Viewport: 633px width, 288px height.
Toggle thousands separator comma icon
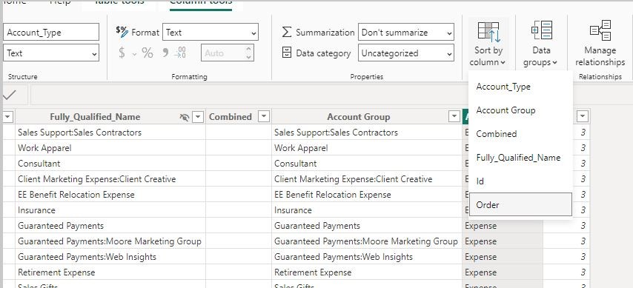tap(165, 53)
